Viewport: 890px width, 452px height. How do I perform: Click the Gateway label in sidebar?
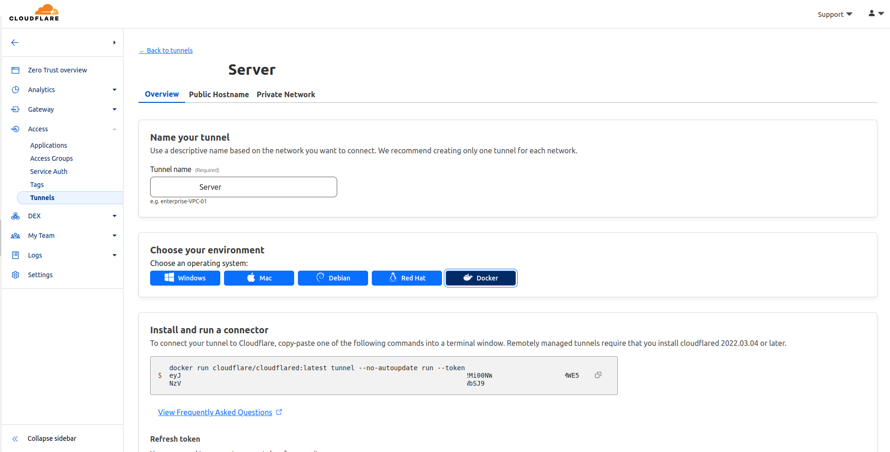pos(41,109)
